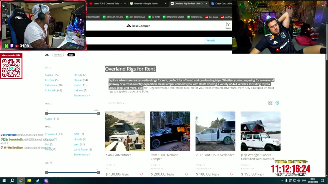Image resolution: width=328 pixels, height=184 pixels.
Task: Filter by Hawaii (84)
Action: 81,80
